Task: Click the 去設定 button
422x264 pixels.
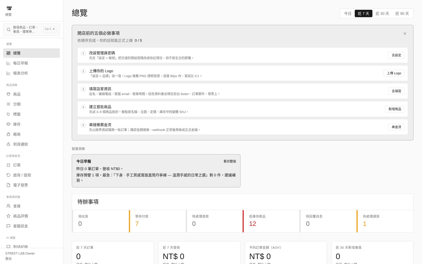Action: [396, 55]
